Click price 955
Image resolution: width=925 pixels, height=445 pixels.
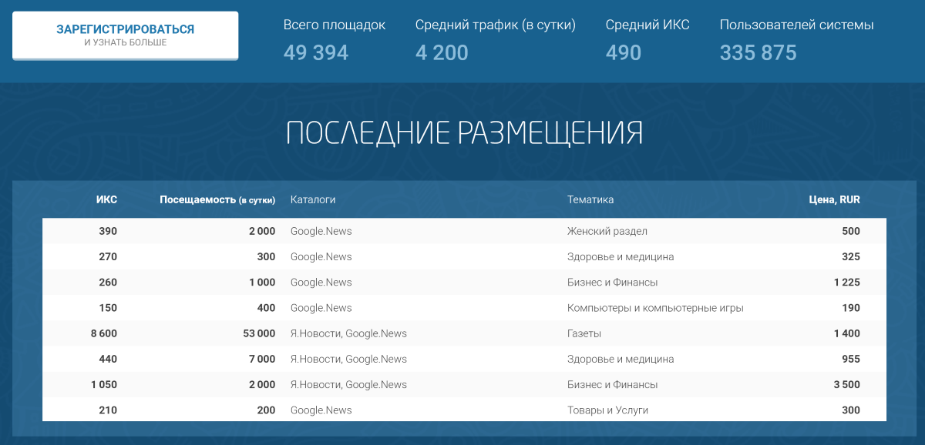point(851,359)
